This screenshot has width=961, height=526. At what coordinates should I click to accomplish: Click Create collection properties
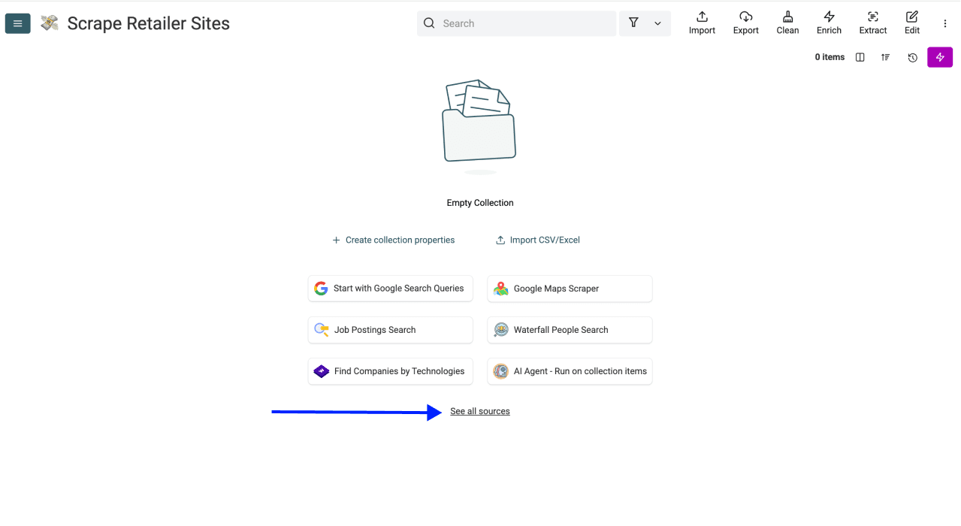pos(394,240)
